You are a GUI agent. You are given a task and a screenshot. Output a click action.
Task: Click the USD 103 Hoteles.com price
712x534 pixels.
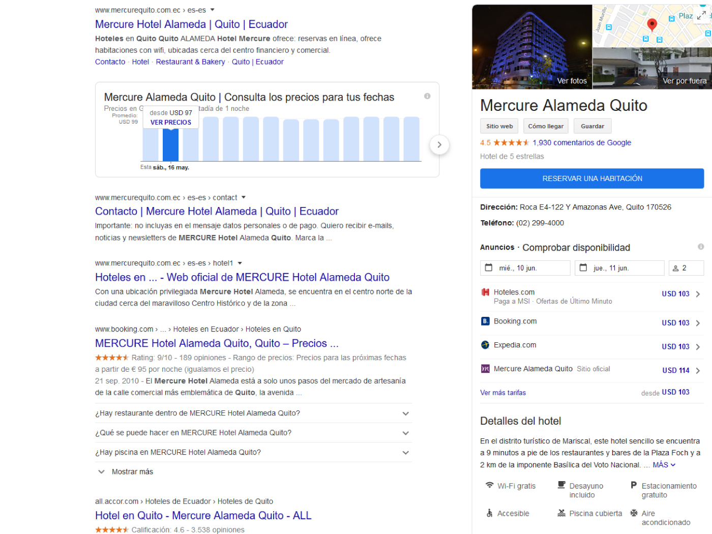[675, 294]
